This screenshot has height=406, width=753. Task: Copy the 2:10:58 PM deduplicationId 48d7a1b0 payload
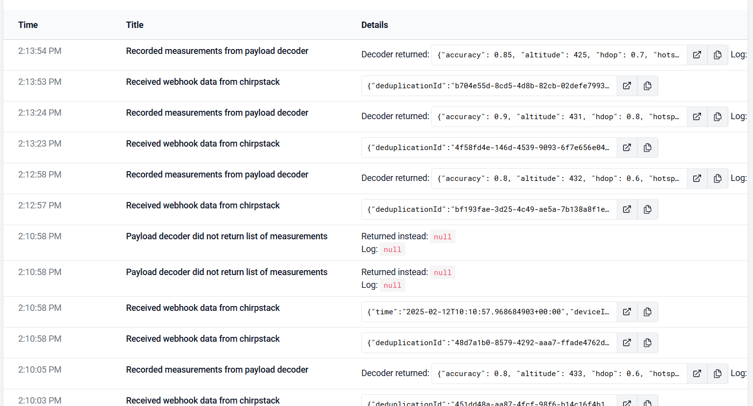click(647, 343)
